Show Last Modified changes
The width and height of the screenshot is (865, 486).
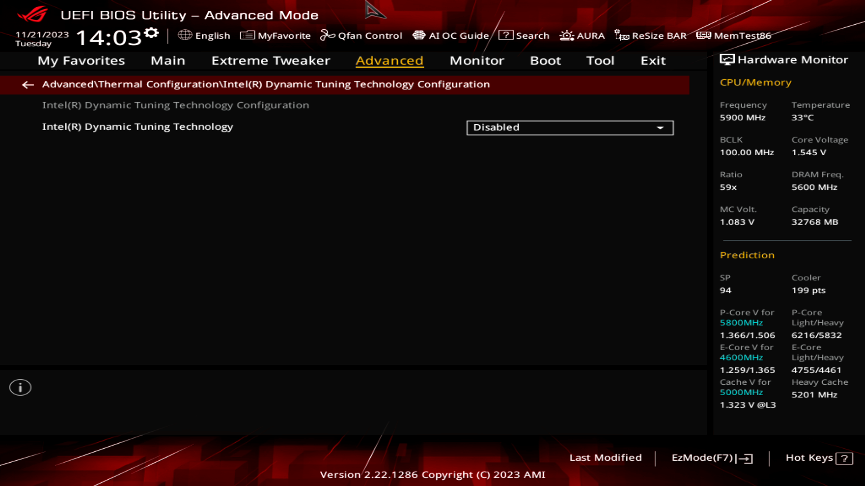pyautogui.click(x=606, y=458)
